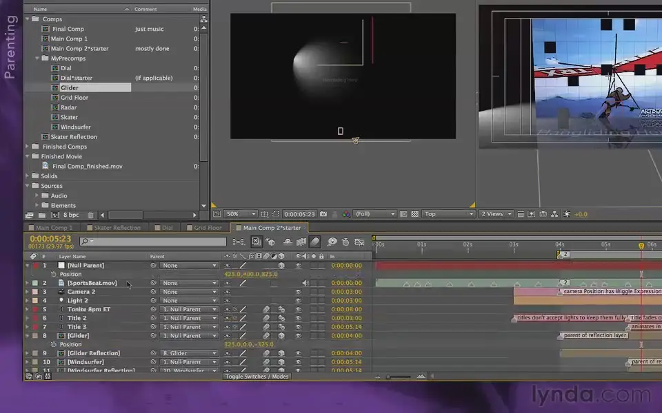Image resolution: width=662 pixels, height=413 pixels.
Task: Open the resolution selector showing Full
Action: 376,213
